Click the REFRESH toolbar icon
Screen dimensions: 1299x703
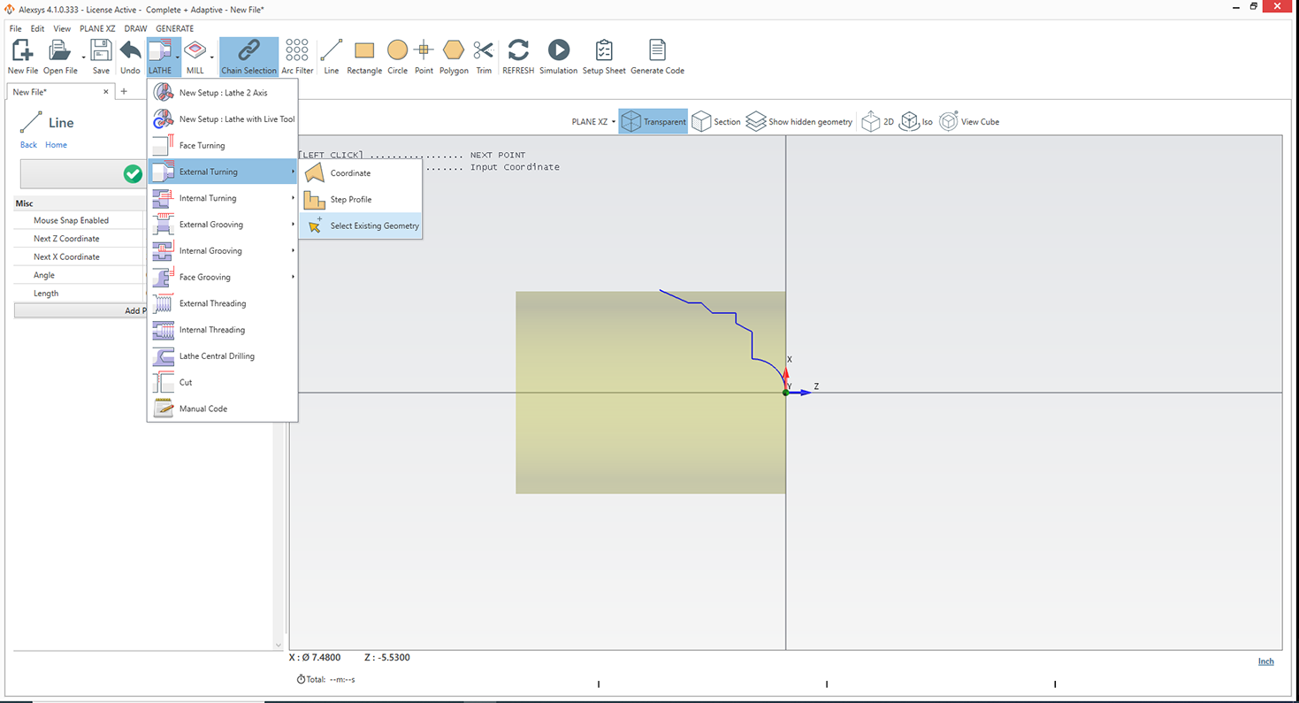(x=518, y=50)
